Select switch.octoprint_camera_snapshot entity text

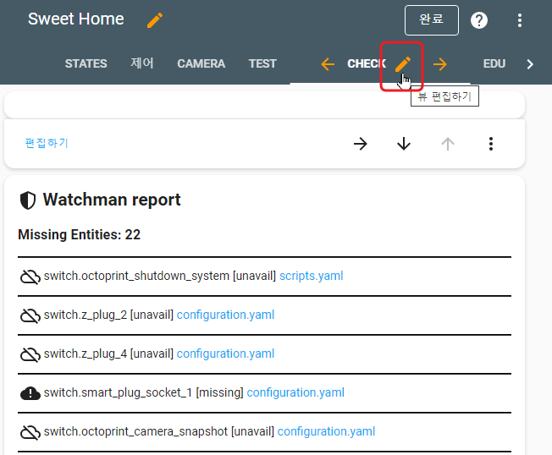click(x=135, y=431)
